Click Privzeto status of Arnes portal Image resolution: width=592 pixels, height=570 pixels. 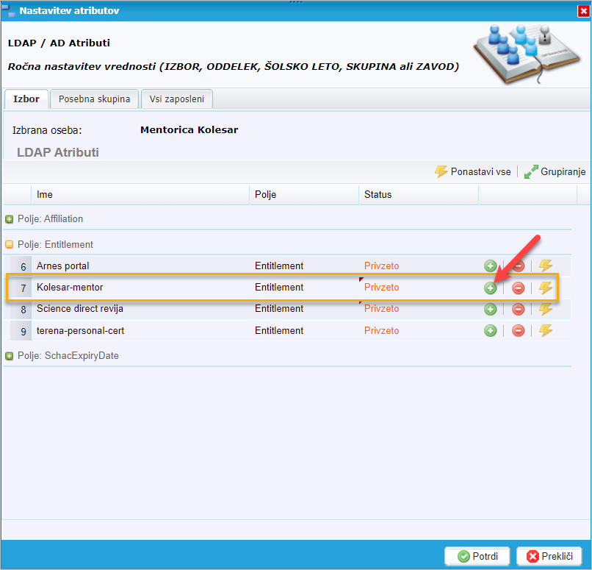381,266
